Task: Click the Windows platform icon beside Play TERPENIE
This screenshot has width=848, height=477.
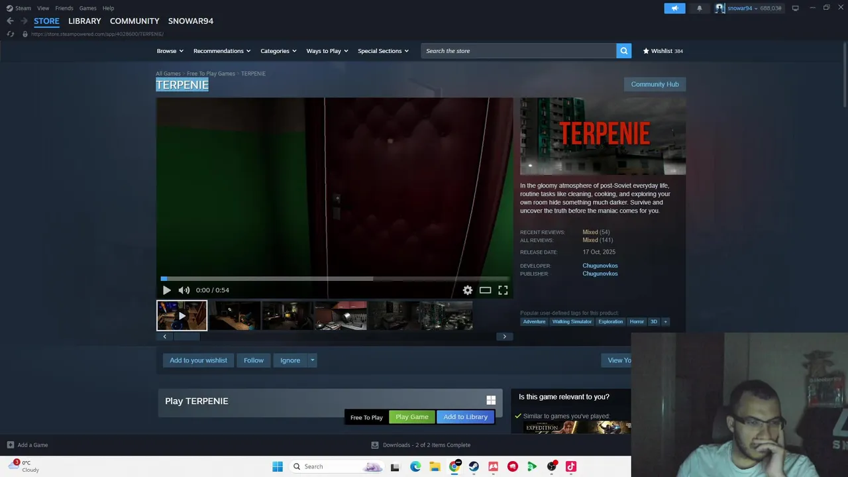Action: click(x=491, y=400)
